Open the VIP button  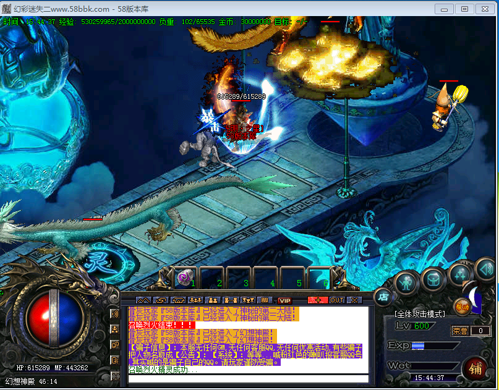[x=284, y=300]
